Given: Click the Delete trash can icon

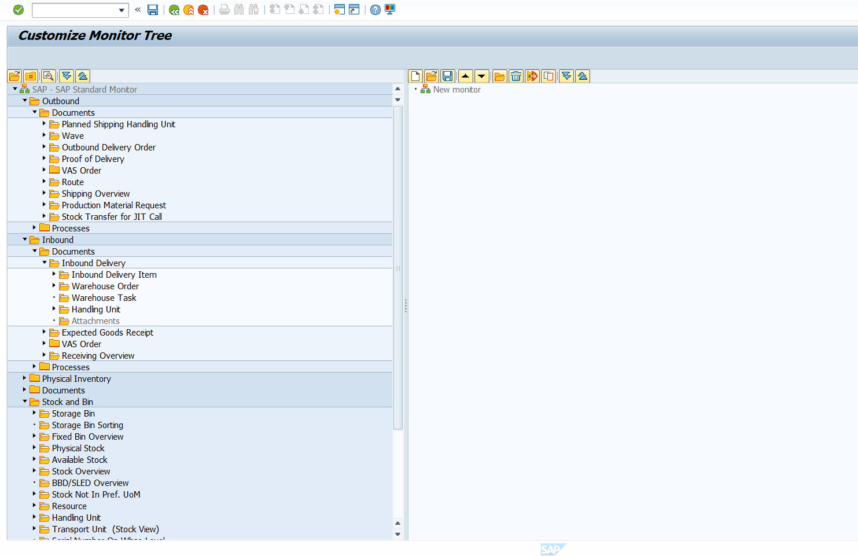Looking at the screenshot, I should pyautogui.click(x=516, y=76).
